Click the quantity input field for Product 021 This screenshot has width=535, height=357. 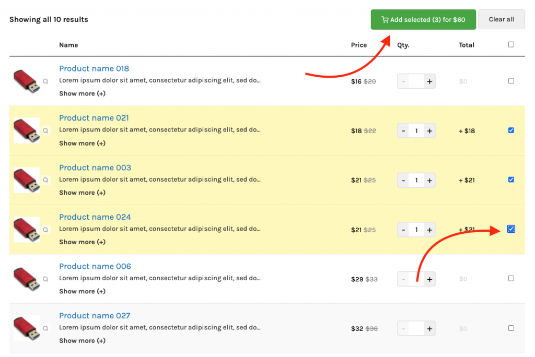click(416, 130)
